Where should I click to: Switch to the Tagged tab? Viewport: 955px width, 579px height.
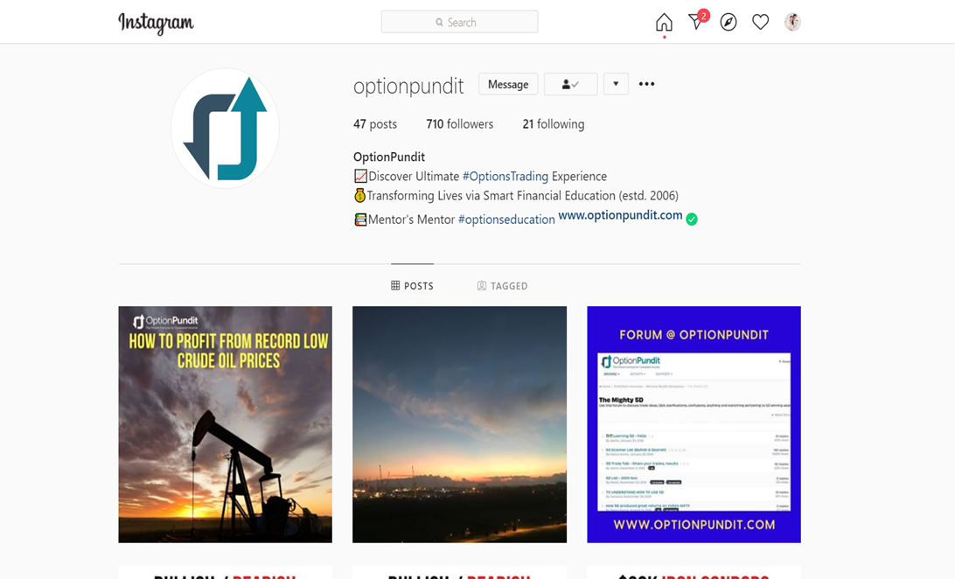point(503,285)
